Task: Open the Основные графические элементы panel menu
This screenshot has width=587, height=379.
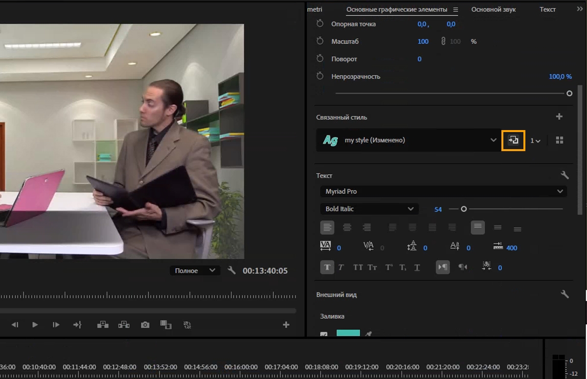Action: (x=455, y=10)
